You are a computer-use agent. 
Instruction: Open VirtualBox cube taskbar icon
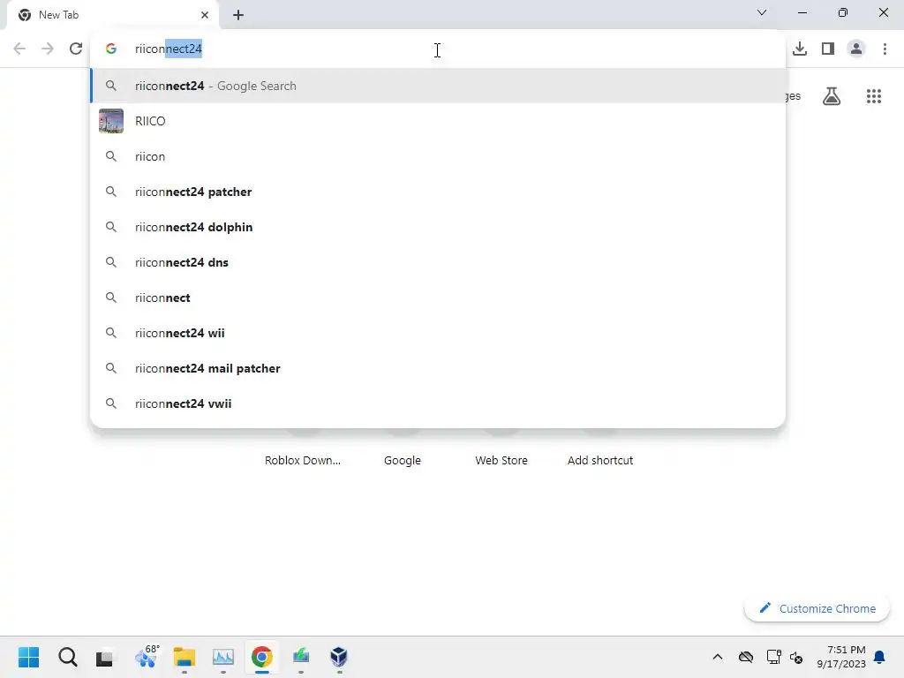tap(339, 657)
